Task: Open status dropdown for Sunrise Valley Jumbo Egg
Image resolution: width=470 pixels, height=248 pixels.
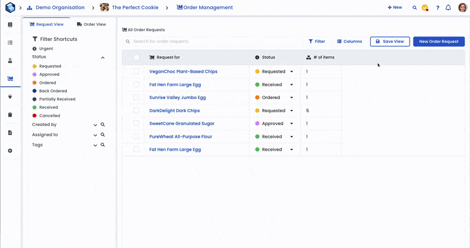Action: coord(291,98)
